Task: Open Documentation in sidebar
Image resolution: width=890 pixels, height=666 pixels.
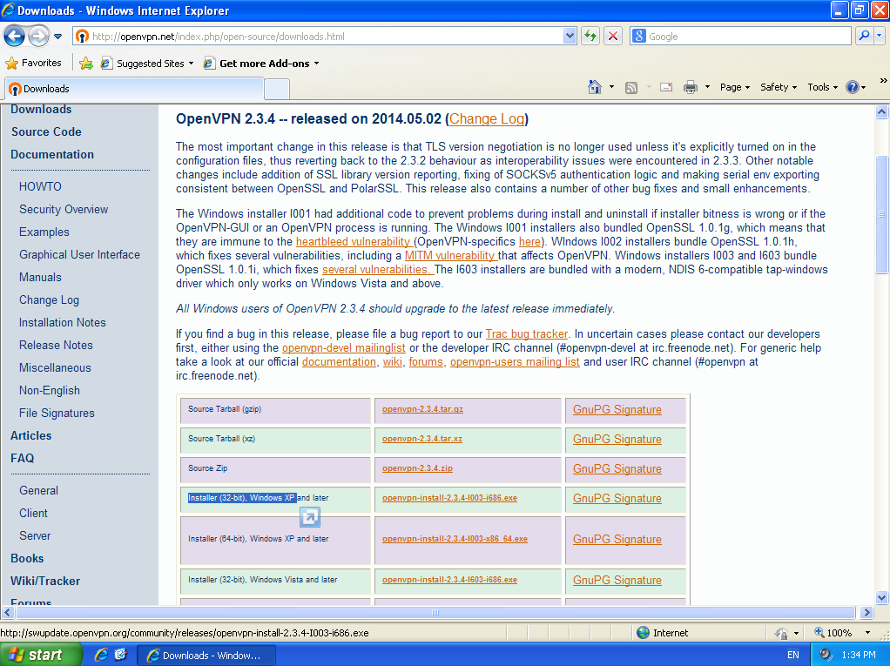Action: pyautogui.click(x=52, y=154)
